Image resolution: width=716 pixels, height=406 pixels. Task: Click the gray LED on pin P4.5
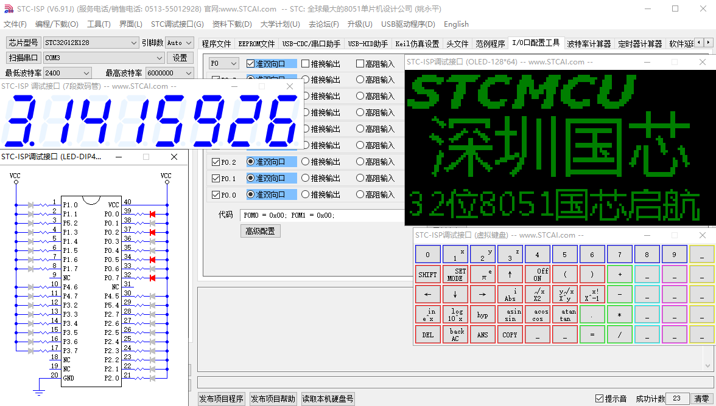pos(152,296)
